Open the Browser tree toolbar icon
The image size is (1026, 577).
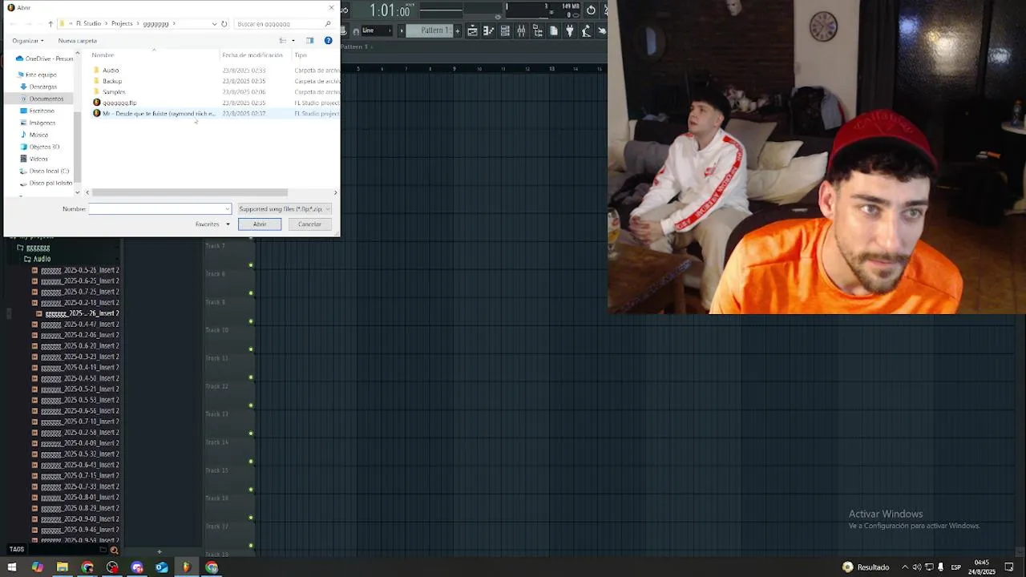pos(538,31)
